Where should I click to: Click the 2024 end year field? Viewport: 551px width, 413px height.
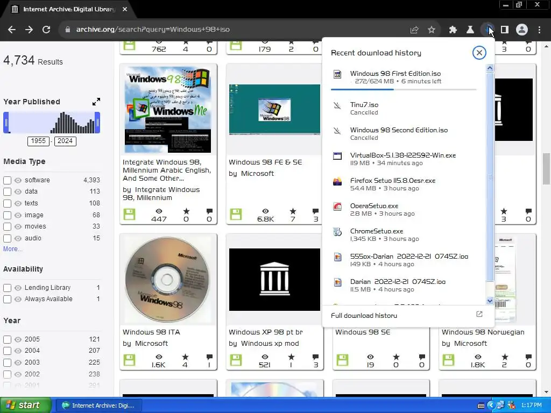(x=65, y=141)
